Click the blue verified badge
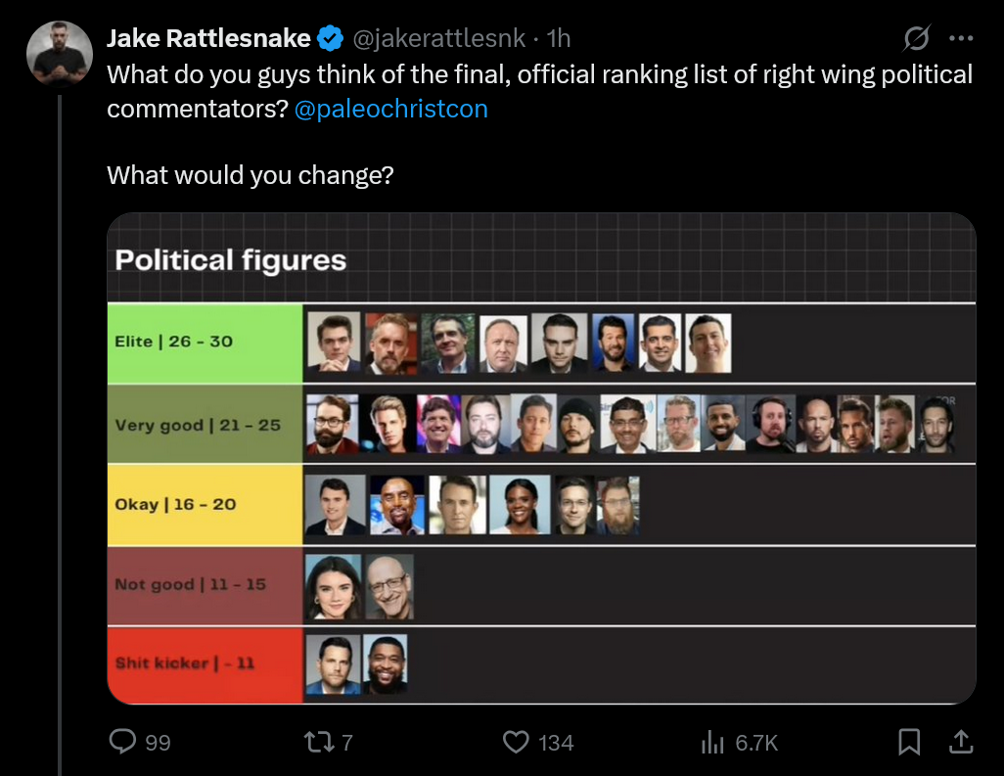This screenshot has width=1004, height=776. (331, 38)
